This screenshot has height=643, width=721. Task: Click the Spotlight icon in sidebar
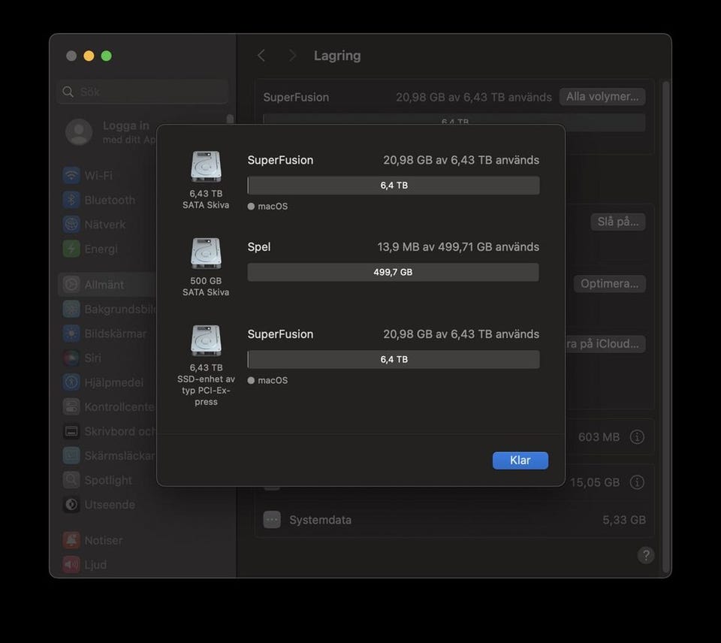pos(71,480)
